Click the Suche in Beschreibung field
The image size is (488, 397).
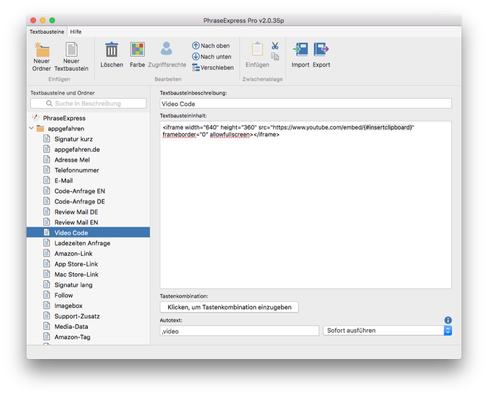[88, 103]
